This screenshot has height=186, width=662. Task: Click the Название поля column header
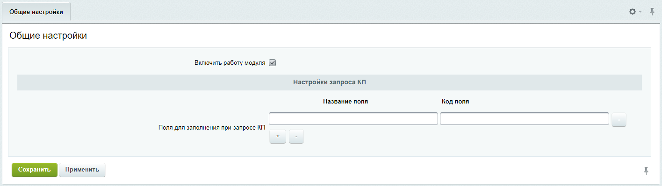point(345,101)
